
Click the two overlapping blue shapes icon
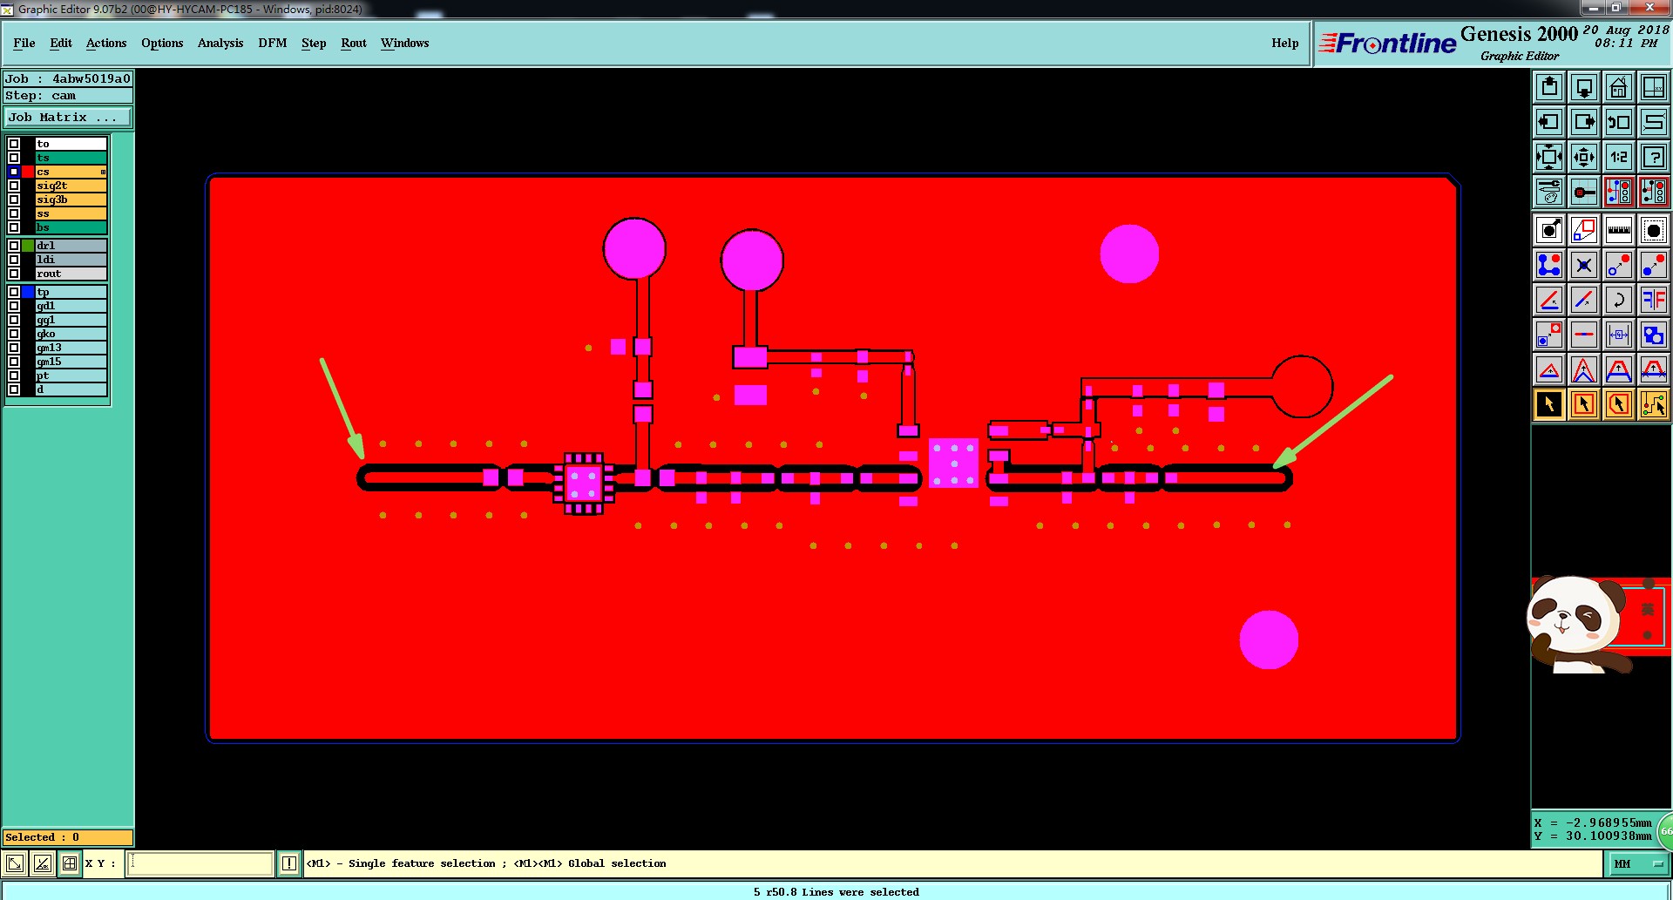[x=1654, y=335]
